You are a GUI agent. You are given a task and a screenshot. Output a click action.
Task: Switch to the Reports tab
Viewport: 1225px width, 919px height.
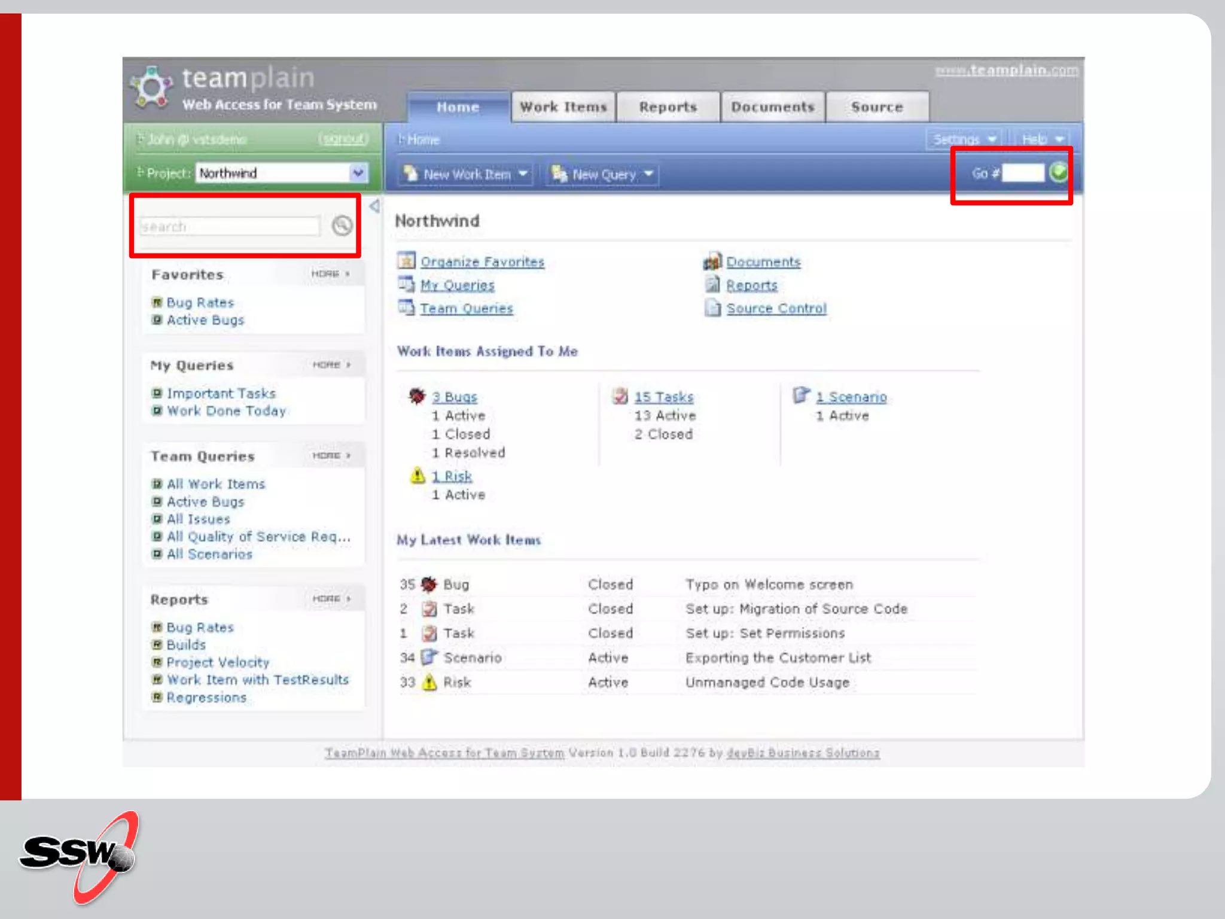tap(668, 107)
